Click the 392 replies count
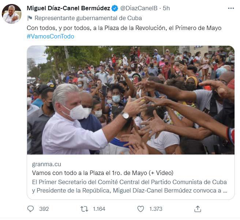This screenshot has height=220, width=240. [x=44, y=209]
